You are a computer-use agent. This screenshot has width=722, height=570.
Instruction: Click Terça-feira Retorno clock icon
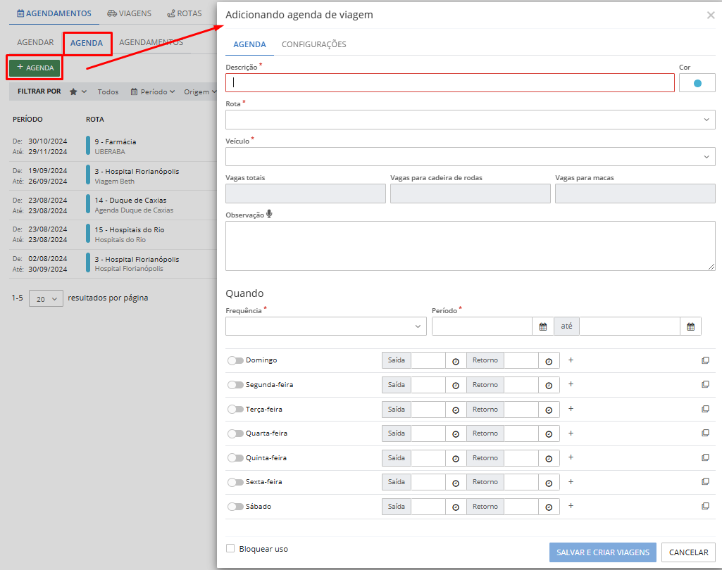click(x=549, y=410)
